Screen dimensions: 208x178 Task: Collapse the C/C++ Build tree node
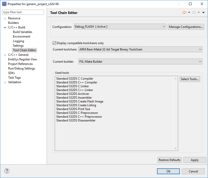pyautogui.click(x=5, y=27)
